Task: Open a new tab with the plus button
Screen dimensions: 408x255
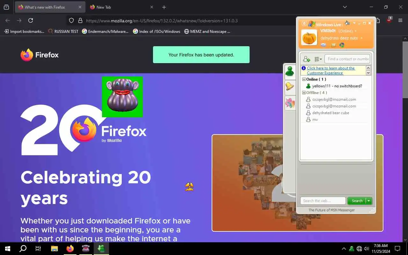Action: click(164, 7)
